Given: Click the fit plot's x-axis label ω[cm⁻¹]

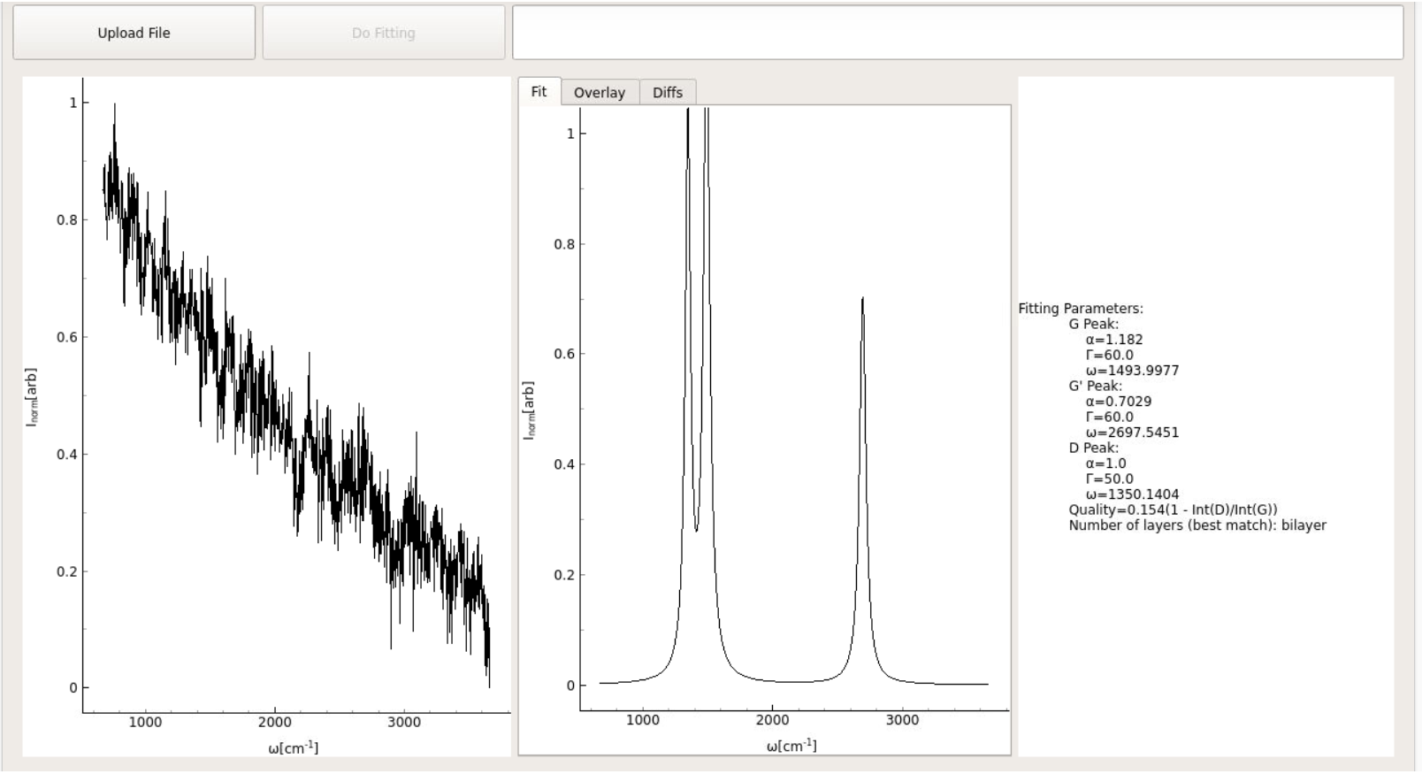Looking at the screenshot, I should [x=791, y=746].
